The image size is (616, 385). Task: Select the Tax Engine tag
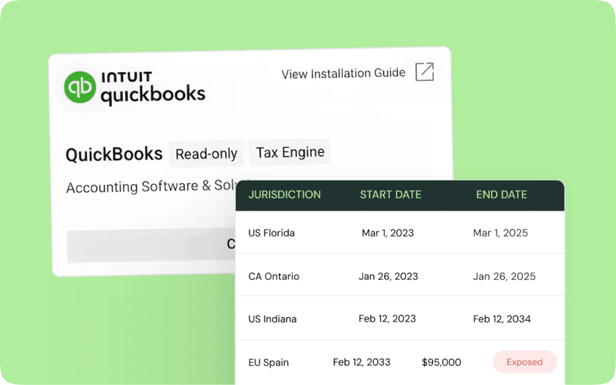coord(290,152)
